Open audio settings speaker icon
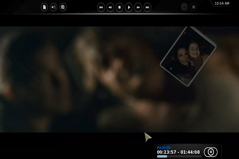The image size is (239, 159). click(54, 7)
